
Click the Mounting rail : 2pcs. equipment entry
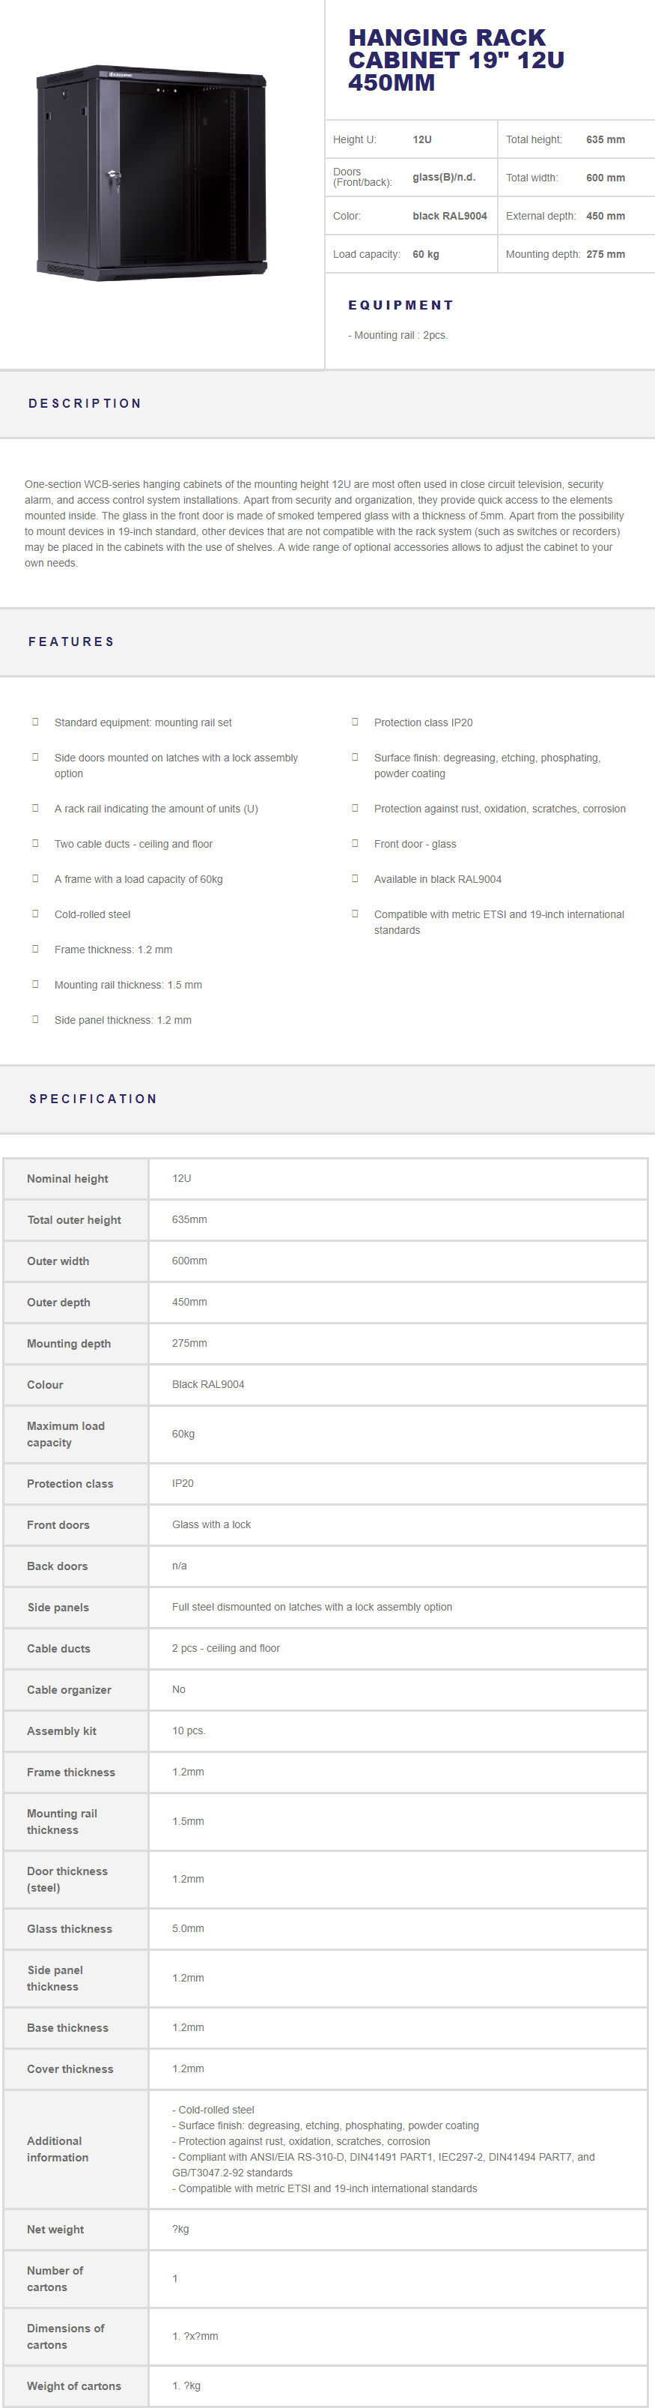[x=398, y=336]
